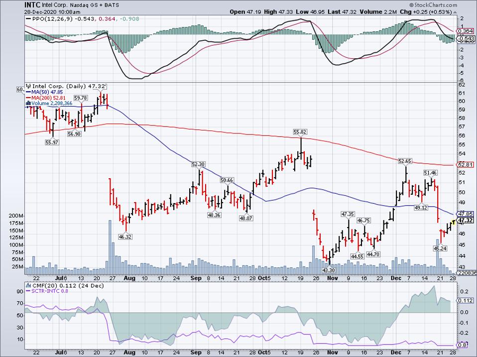Click the Open 47.19 value

[246, 12]
